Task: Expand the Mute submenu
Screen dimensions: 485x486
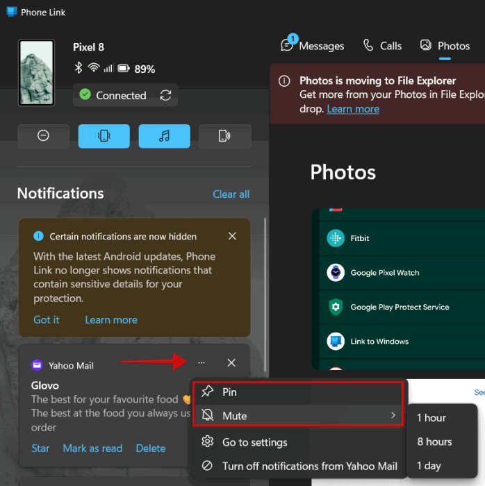Action: click(x=299, y=416)
